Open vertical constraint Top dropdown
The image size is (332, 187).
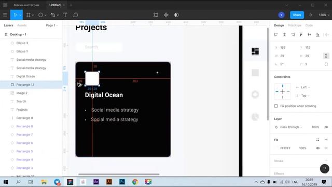[x=305, y=96]
